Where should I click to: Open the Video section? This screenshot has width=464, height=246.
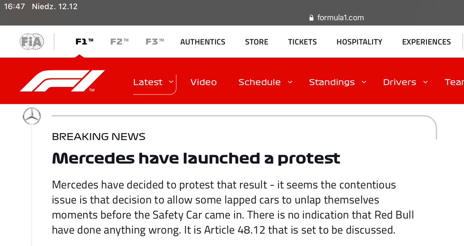(x=203, y=82)
